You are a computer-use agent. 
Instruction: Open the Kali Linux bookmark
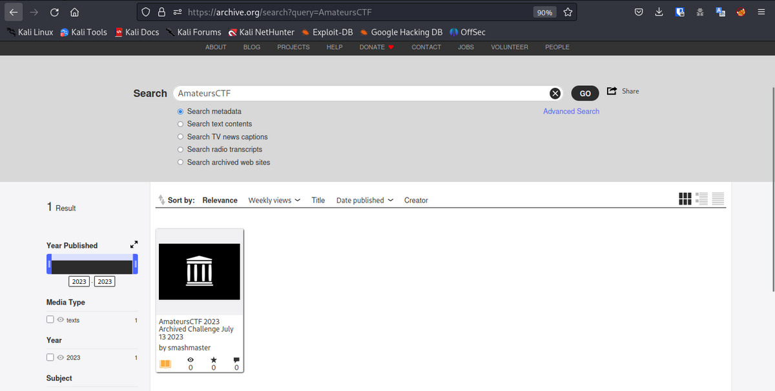(x=30, y=32)
